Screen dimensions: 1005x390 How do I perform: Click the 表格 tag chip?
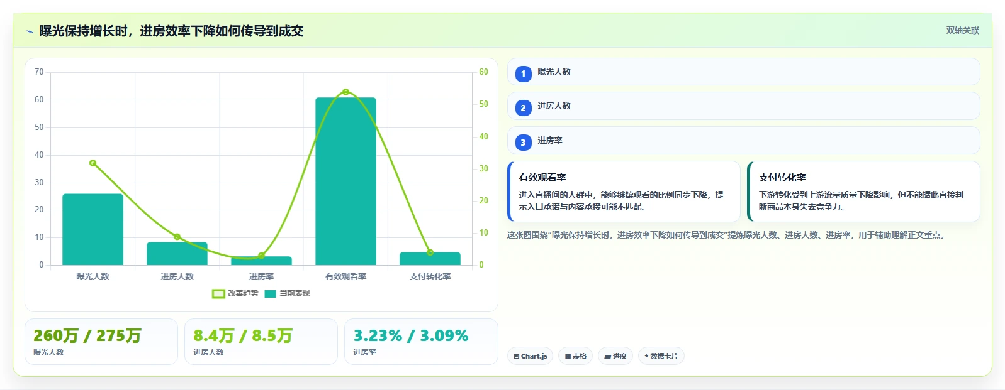pyautogui.click(x=575, y=356)
